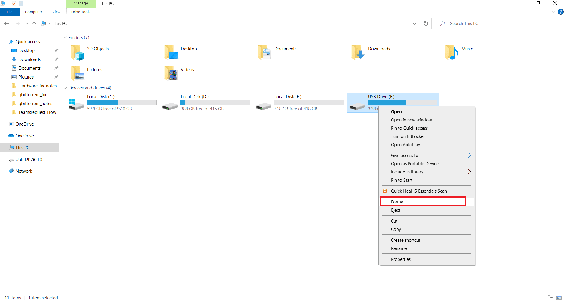Image resolution: width=564 pixels, height=302 pixels.
Task: Switch to large icons view in status bar
Action: pos(559,298)
